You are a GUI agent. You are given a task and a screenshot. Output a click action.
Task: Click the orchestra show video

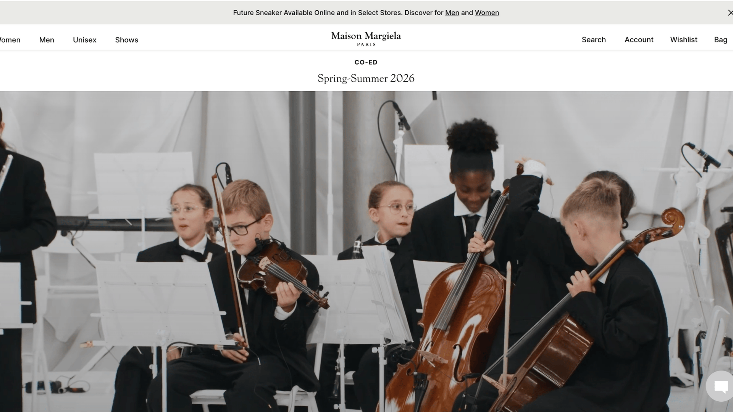pyautogui.click(x=366, y=251)
